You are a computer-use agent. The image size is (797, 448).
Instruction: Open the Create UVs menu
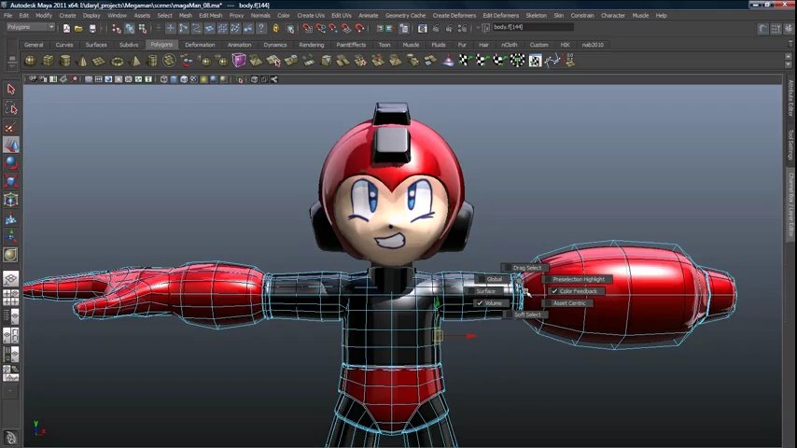coord(311,15)
